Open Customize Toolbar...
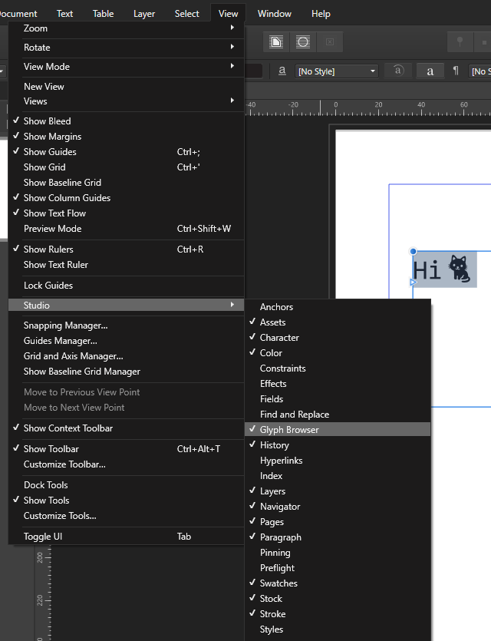Screen dimensions: 491x641 [x=127, y=464]
